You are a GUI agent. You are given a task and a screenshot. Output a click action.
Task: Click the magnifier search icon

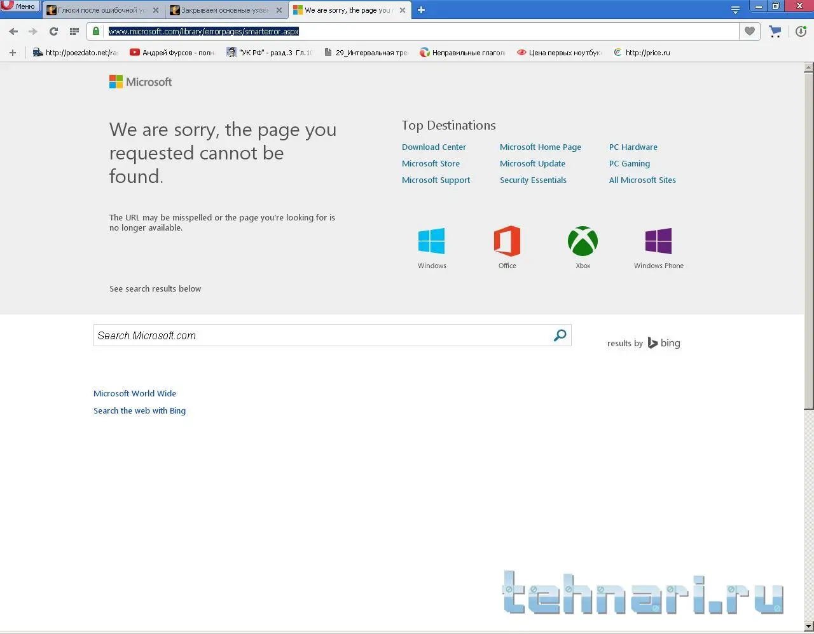[x=560, y=335]
